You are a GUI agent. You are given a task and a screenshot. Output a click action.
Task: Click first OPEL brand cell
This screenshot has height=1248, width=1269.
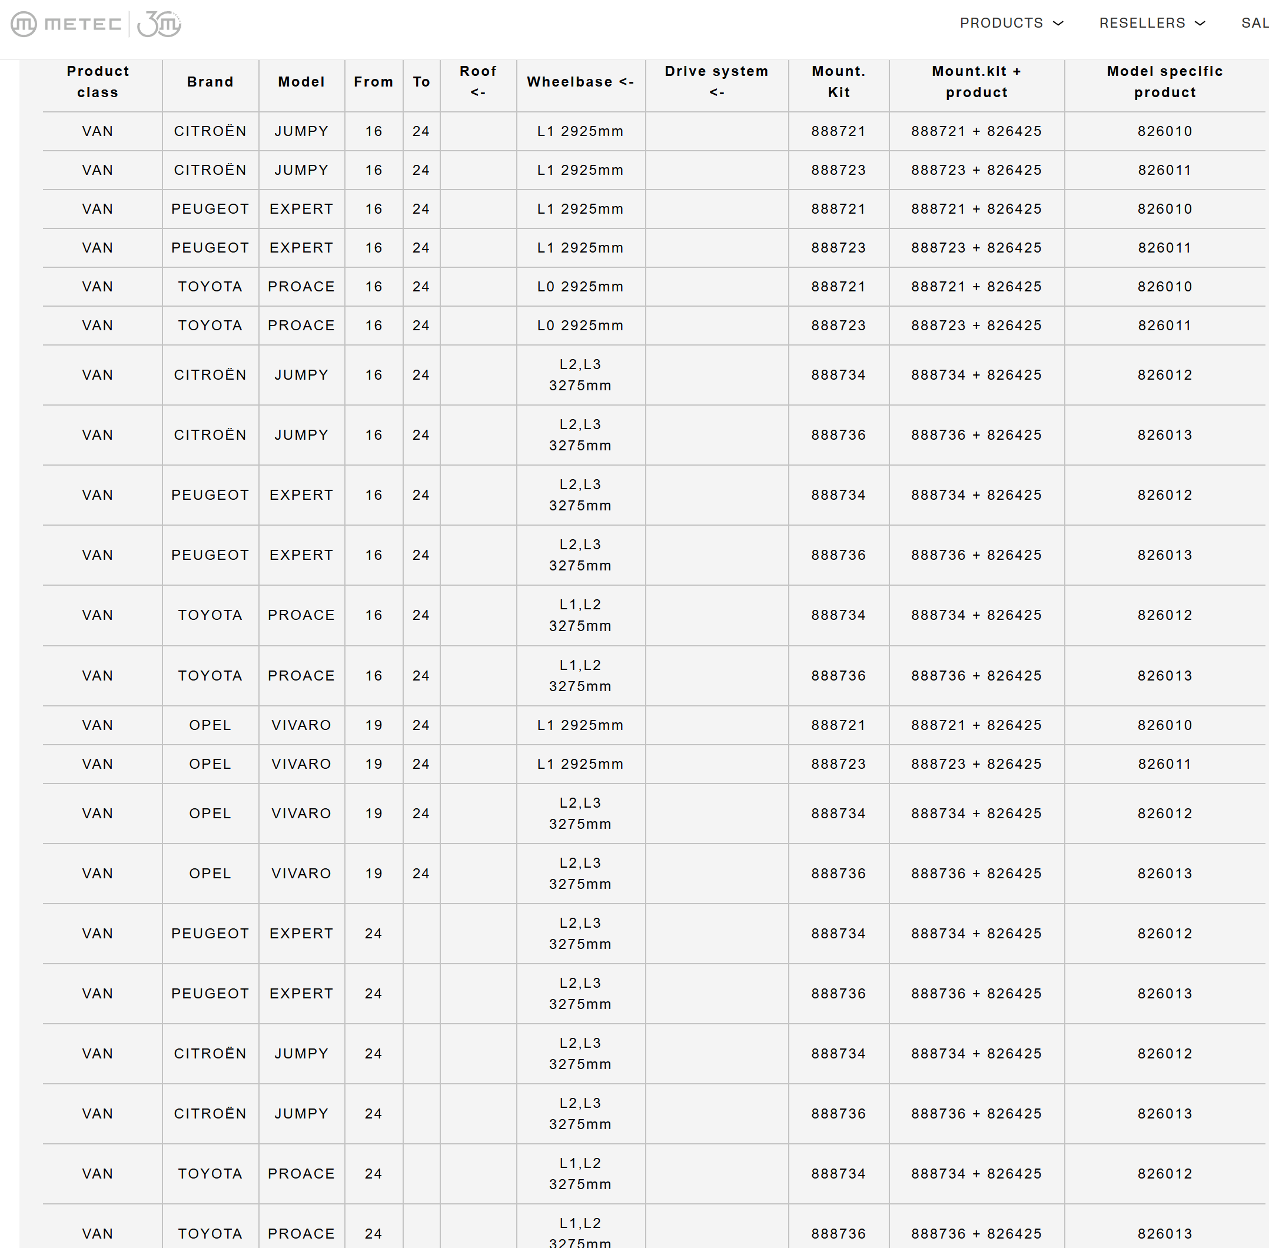210,725
